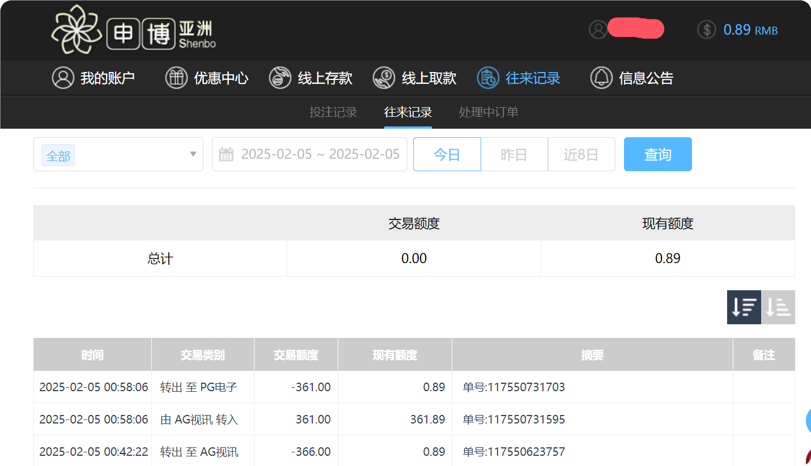
Task: Click the 优惠中心 gift icon
Action: pos(176,78)
